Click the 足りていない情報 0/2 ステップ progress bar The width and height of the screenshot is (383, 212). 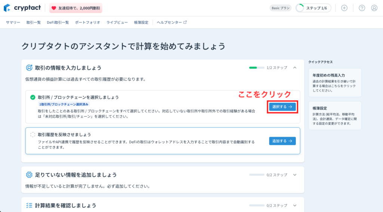click(257, 175)
